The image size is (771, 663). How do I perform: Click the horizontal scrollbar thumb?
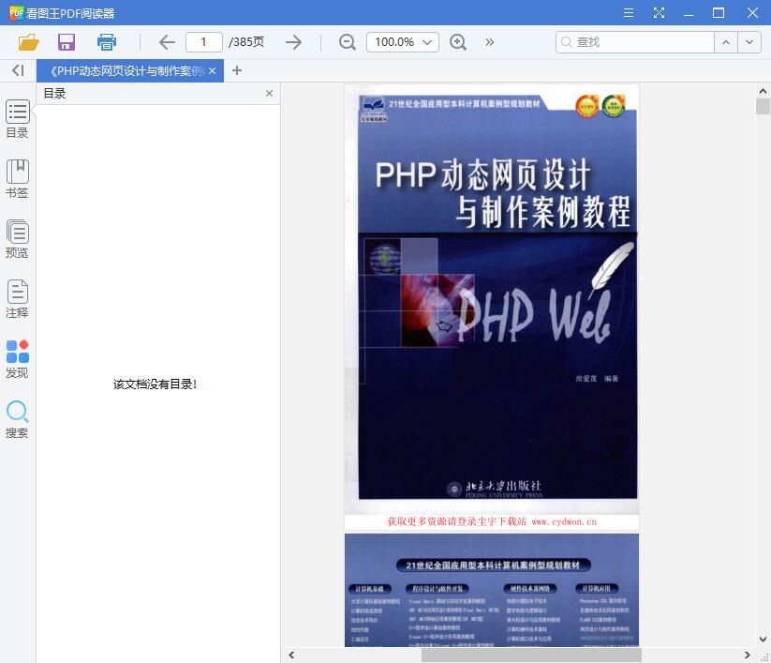[531, 655]
